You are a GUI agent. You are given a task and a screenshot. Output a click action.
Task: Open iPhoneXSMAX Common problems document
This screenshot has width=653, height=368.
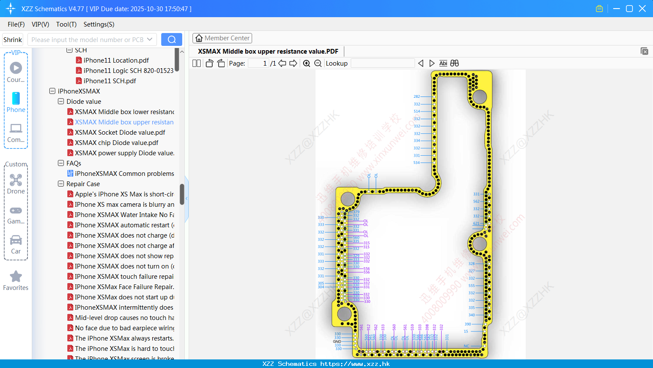[121, 174]
